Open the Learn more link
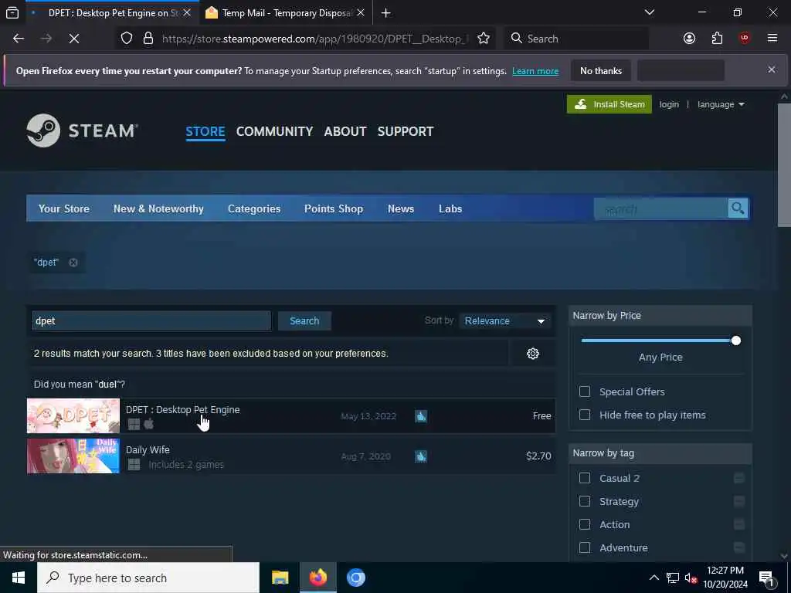791x593 pixels. click(x=535, y=71)
